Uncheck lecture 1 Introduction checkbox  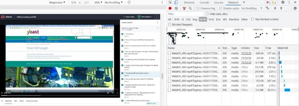click(x=122, y=34)
